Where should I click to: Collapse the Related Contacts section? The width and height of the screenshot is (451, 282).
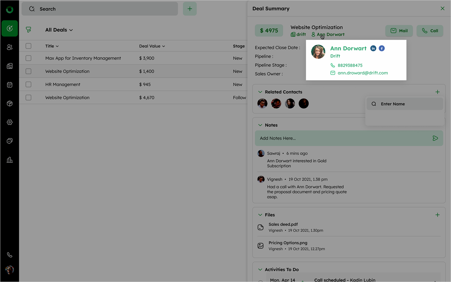tap(260, 92)
